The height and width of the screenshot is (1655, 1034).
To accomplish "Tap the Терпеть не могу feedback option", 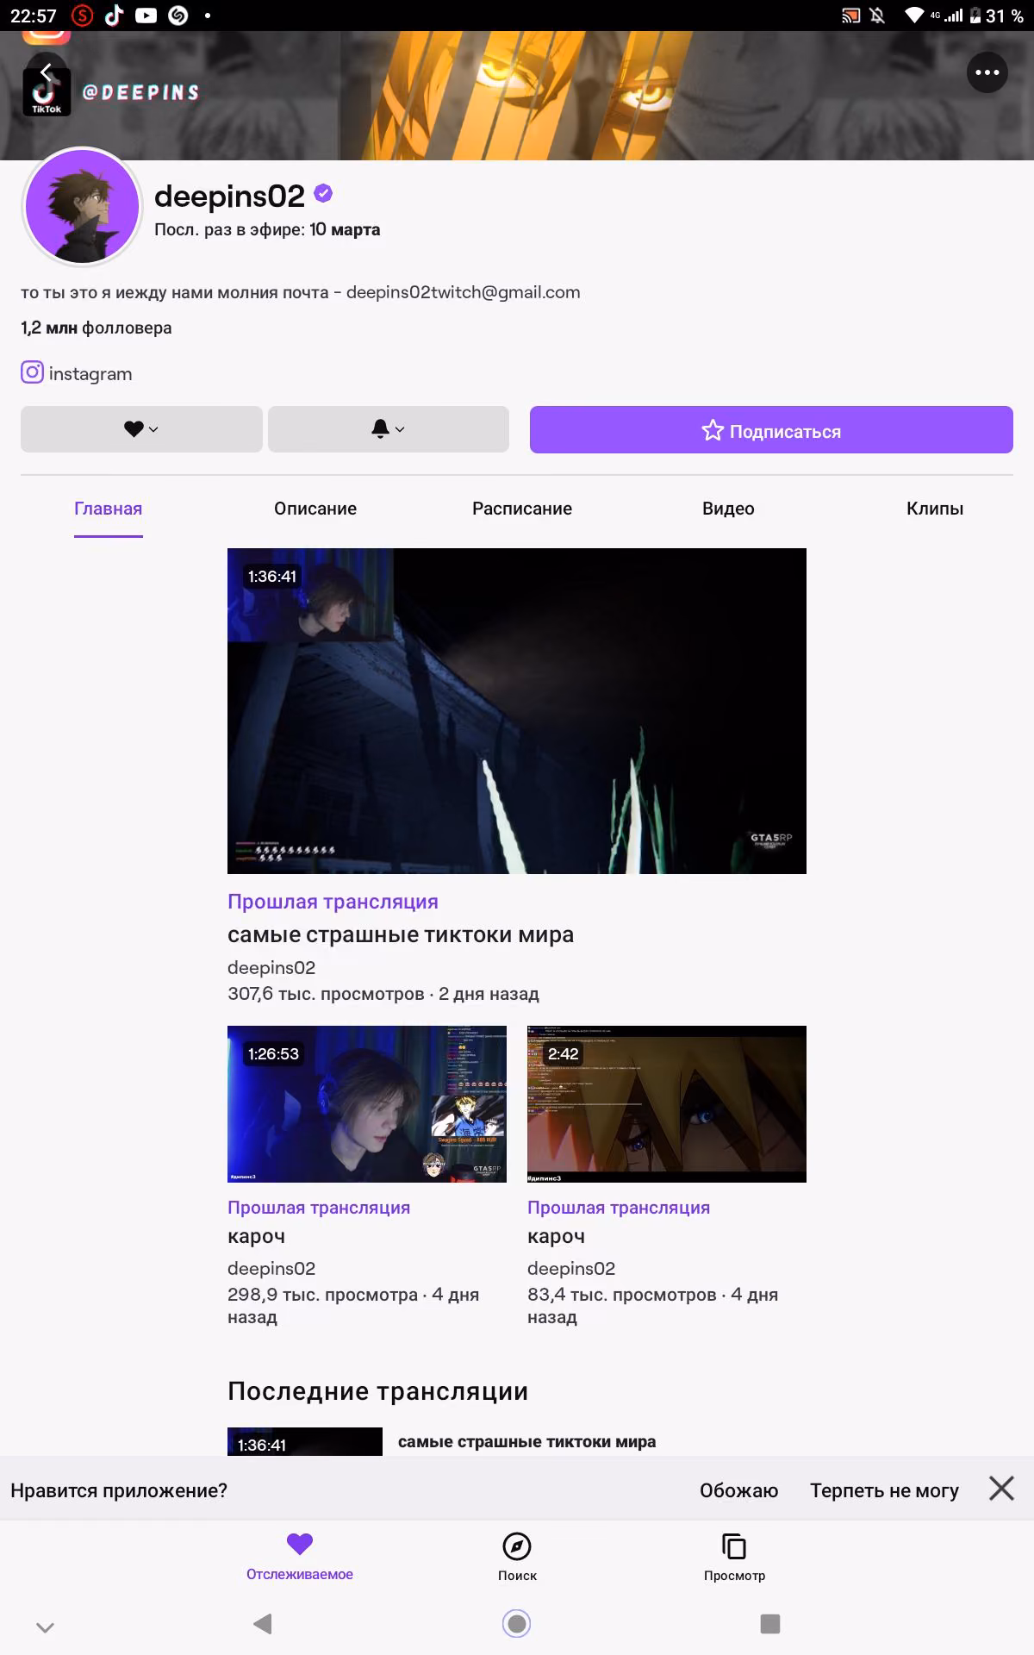I will [x=884, y=1490].
